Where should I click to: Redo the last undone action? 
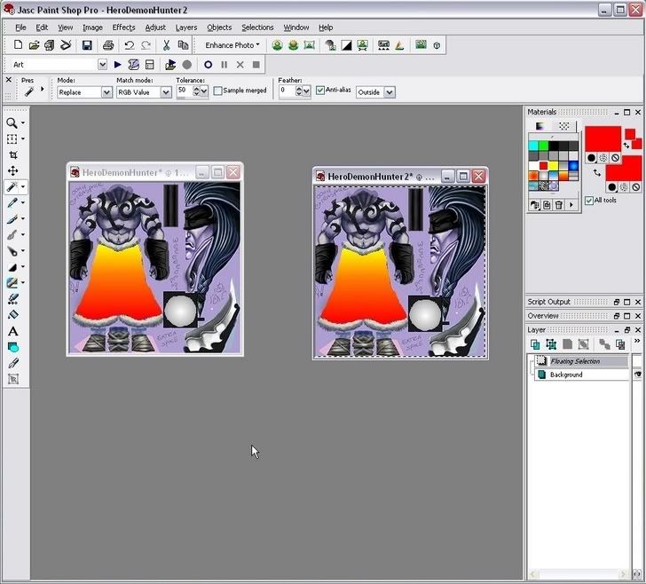[146, 45]
